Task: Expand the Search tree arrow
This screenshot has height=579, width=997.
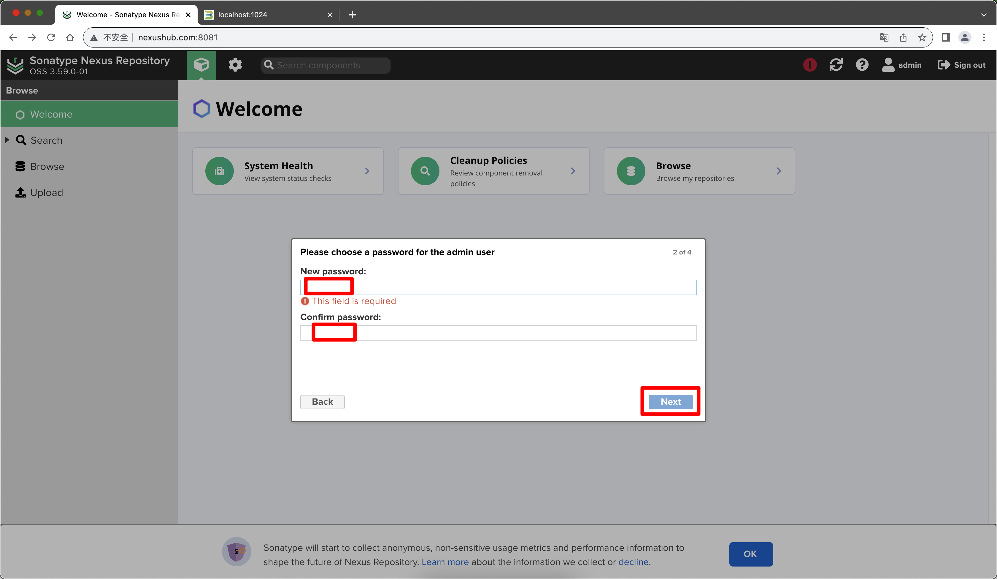Action: [7, 140]
